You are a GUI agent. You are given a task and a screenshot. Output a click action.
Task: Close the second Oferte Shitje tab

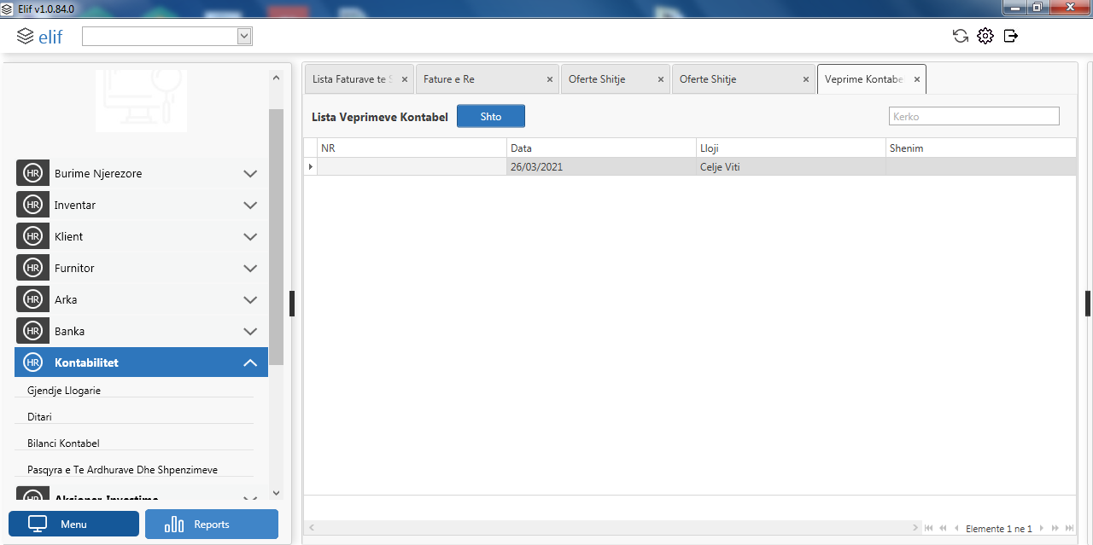pos(806,79)
